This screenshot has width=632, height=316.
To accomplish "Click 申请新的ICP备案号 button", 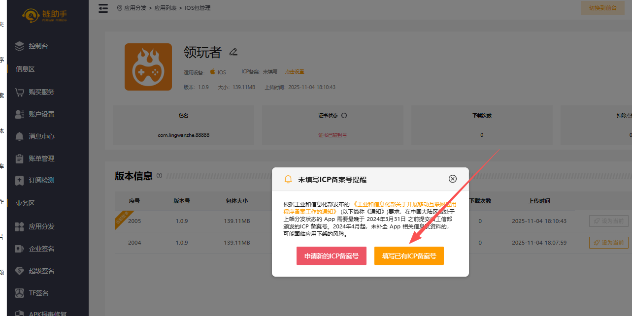I will [331, 256].
